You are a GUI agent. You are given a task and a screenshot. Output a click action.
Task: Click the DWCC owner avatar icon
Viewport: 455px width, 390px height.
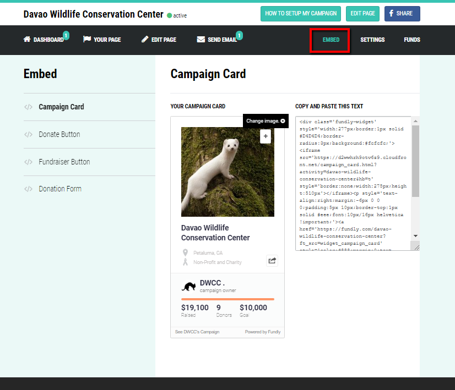point(188,286)
